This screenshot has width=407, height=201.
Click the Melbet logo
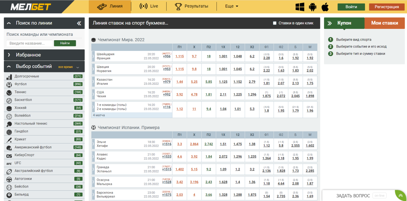[31, 7]
